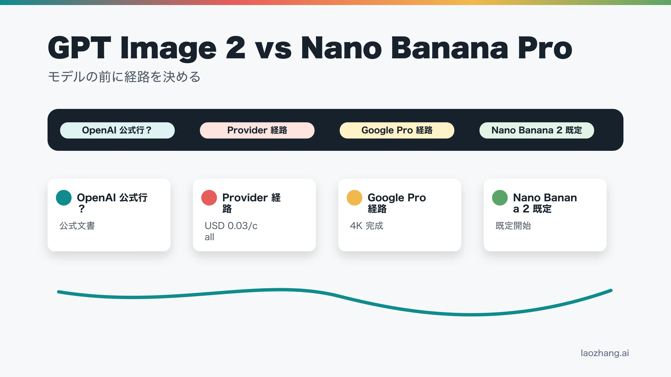Click the teal circle on the OpenAI card
Image resolution: width=671 pixels, height=377 pixels.
pos(64,198)
